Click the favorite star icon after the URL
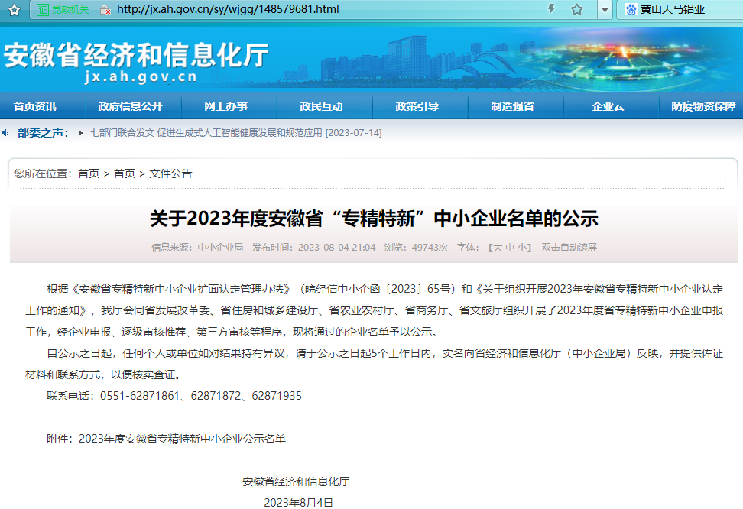The image size is (743, 509). (576, 9)
